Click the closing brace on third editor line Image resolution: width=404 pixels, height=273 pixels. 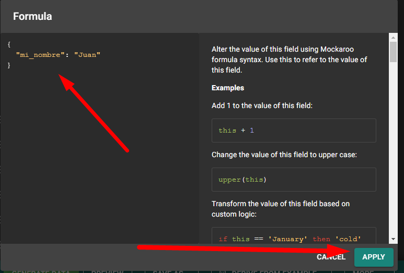9,65
